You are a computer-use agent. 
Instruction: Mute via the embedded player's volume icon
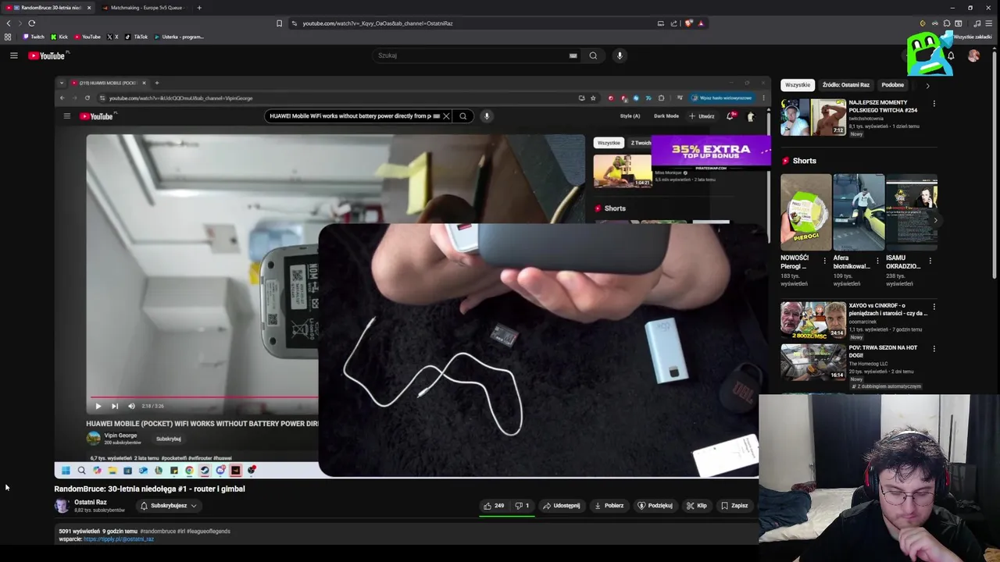pos(131,406)
